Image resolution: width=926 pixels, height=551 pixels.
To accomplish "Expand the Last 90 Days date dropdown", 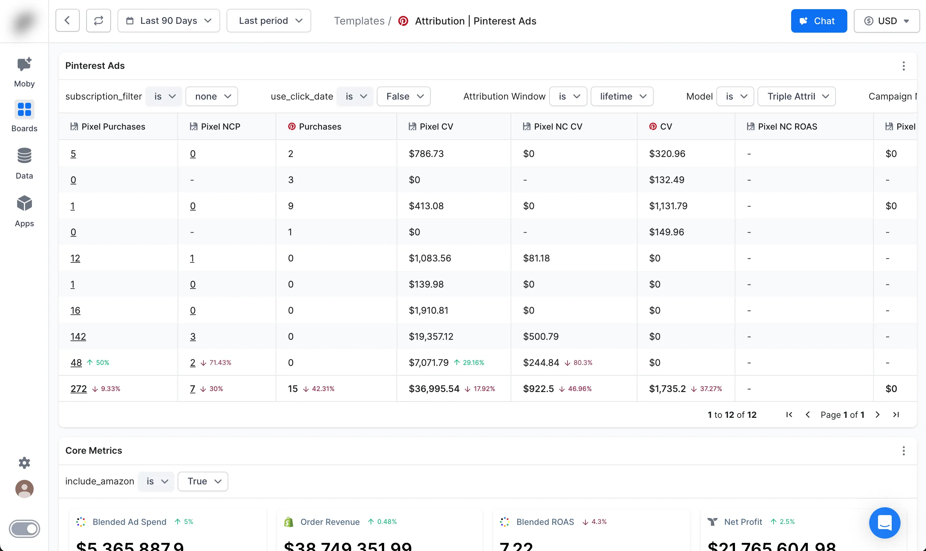I will (168, 21).
